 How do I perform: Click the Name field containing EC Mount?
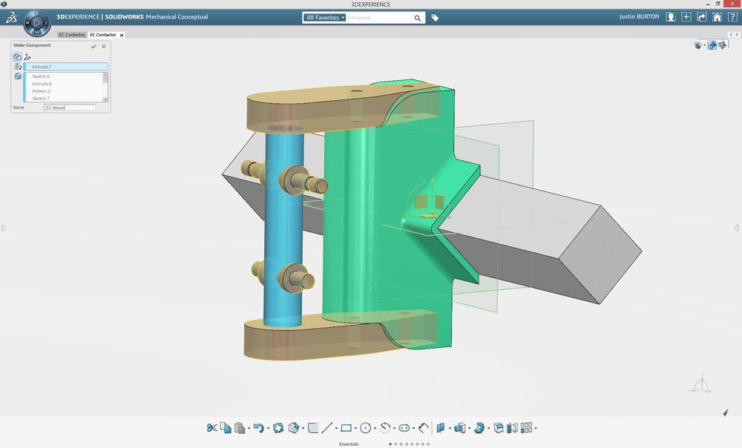tap(70, 108)
